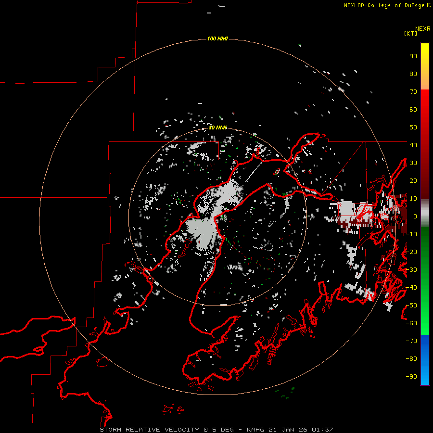433x433 pixels.
Task: Click the STORM RELATIVE VELOCITY caption at bottom
Action: click(x=216, y=430)
